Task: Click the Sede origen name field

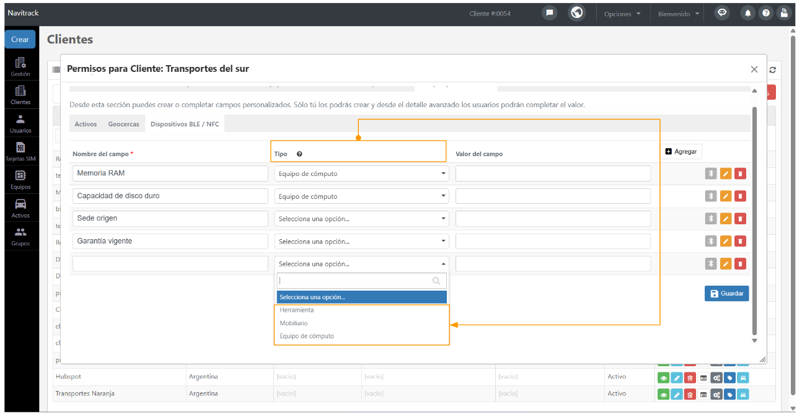Action: (x=170, y=219)
